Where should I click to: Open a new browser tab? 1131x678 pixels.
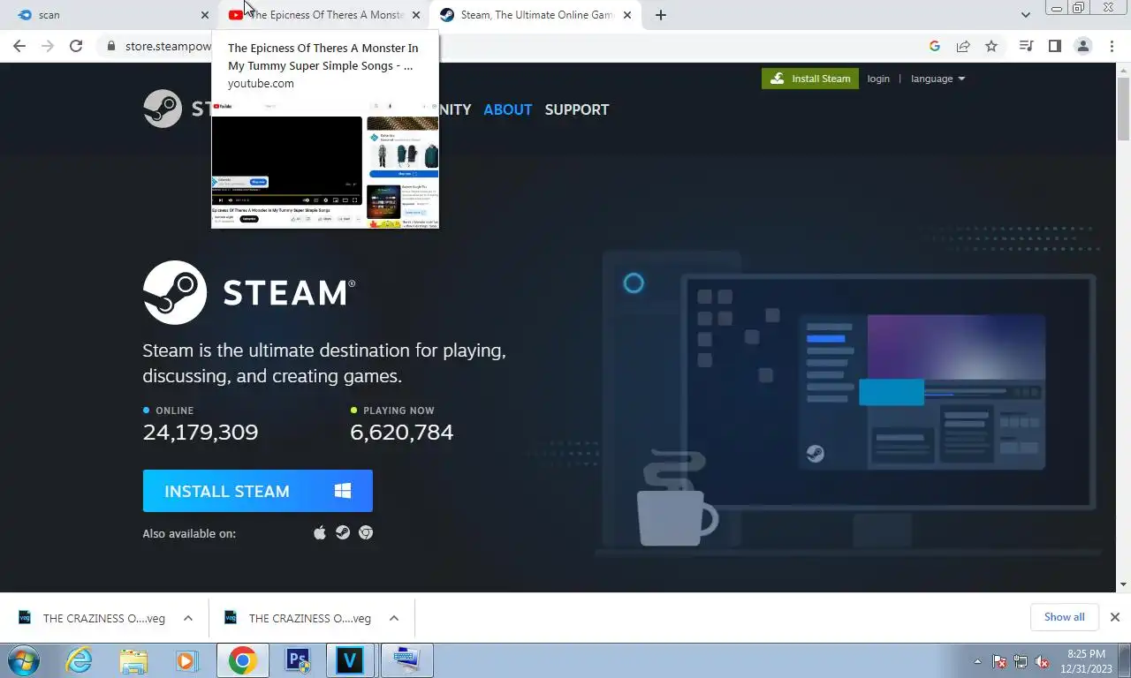tap(661, 15)
